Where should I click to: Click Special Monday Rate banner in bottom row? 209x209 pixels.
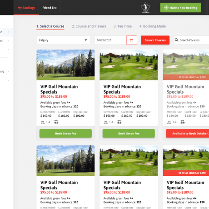[x=186, y=173]
